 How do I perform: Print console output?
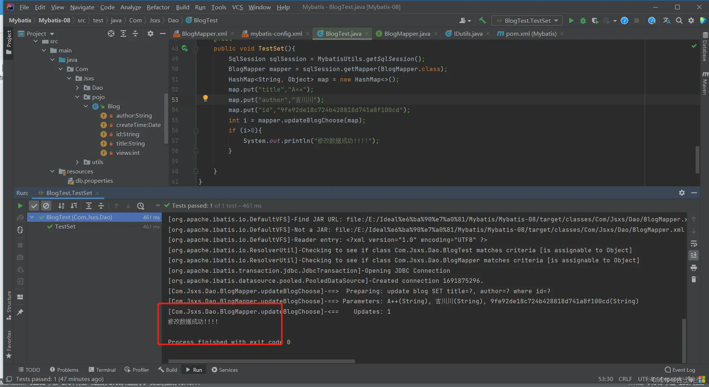(x=694, y=268)
